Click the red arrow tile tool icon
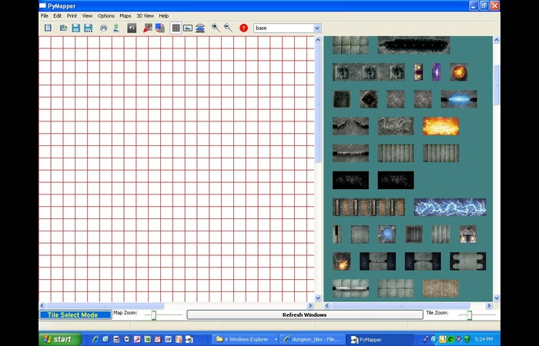539x346 pixels. coord(148,28)
